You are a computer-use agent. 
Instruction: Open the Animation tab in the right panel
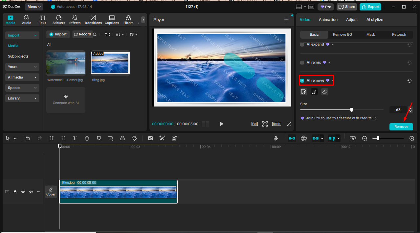(328, 19)
